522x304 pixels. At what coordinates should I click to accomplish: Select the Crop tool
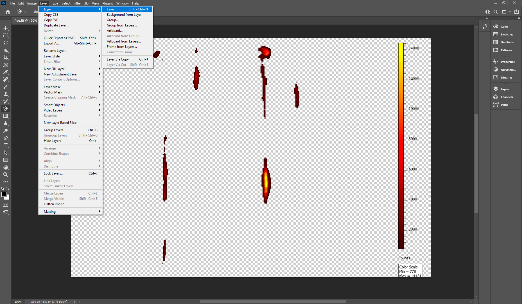pos(6,57)
